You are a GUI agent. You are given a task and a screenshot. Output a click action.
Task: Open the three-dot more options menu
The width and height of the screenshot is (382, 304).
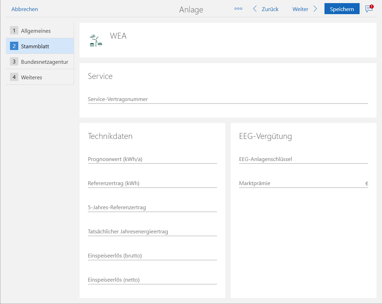pos(238,9)
